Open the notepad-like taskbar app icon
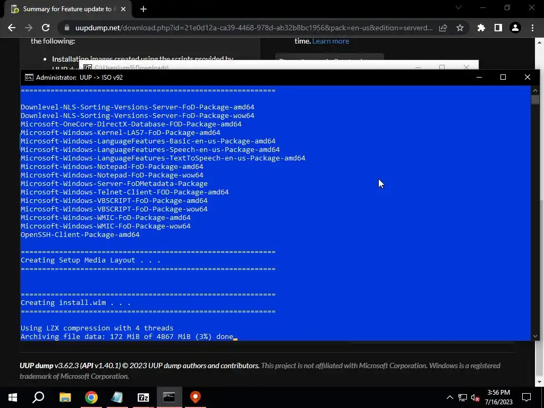The height and width of the screenshot is (408, 544). pos(117,397)
